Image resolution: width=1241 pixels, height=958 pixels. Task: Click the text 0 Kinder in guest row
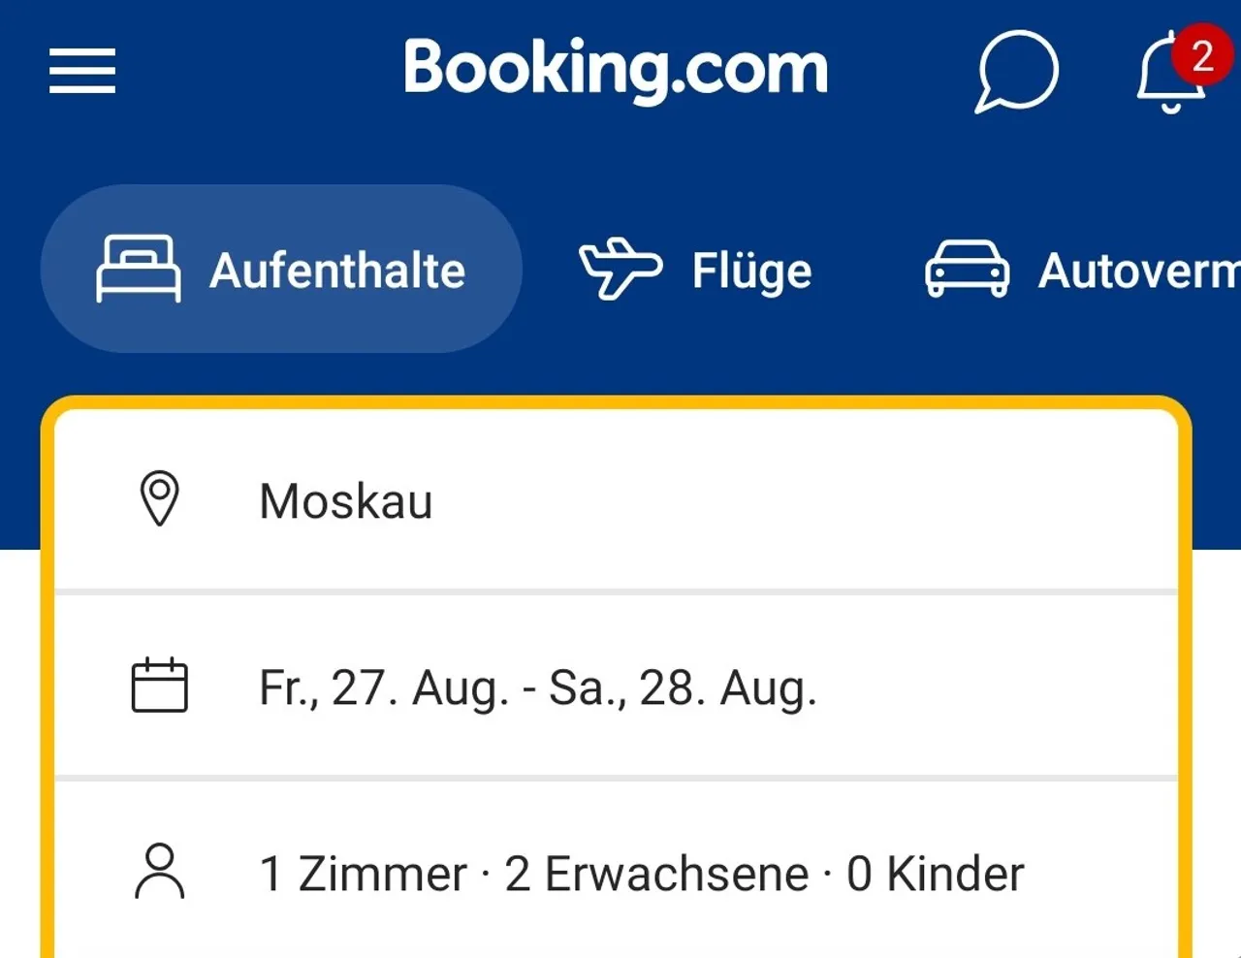936,872
